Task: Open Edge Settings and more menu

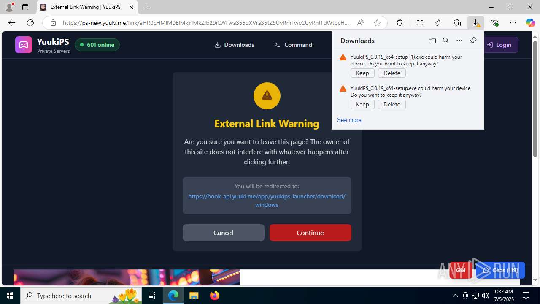Action: (513, 23)
